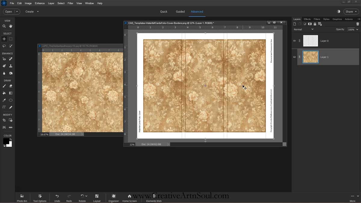The height and width of the screenshot is (203, 361).
Task: Open the Share dropdown
Action: coord(351,11)
